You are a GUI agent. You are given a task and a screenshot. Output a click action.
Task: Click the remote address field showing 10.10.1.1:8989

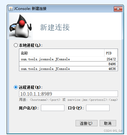click(68, 94)
